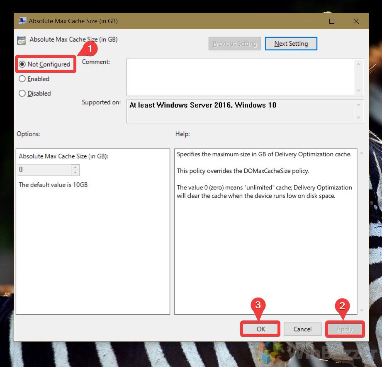Click the Previous Setting button
The width and height of the screenshot is (382, 367).
(235, 44)
